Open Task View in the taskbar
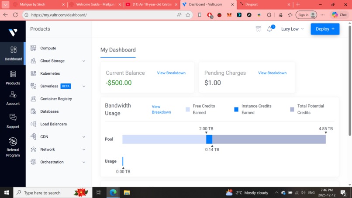Viewport: 352px width, 198px height. (x=99, y=193)
